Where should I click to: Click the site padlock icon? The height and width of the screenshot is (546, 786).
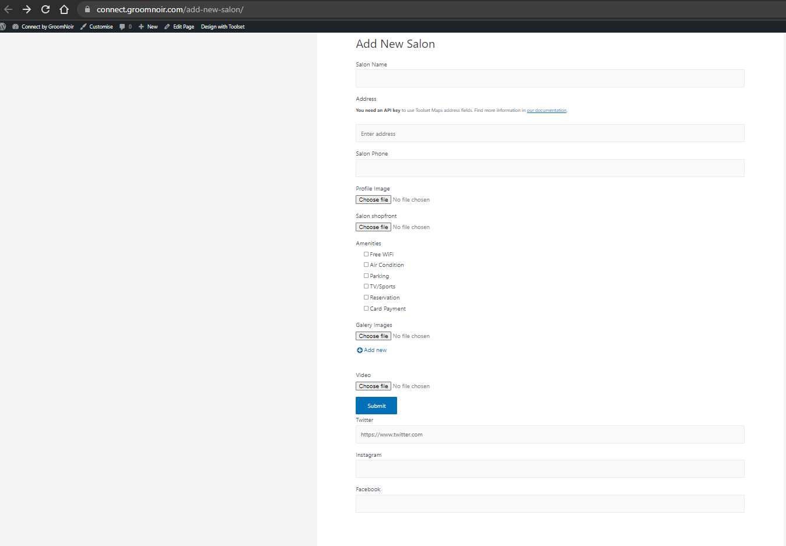coord(87,9)
